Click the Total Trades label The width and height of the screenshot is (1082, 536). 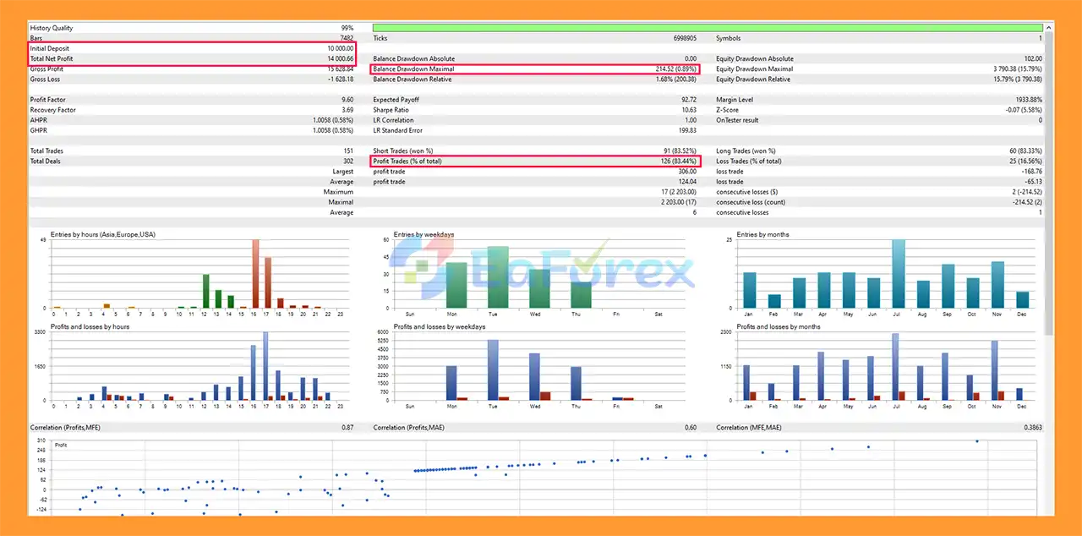click(47, 150)
